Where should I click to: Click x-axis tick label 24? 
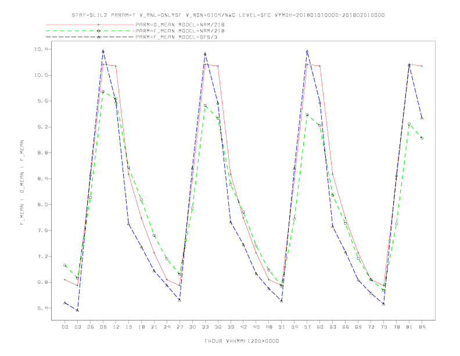point(167,327)
